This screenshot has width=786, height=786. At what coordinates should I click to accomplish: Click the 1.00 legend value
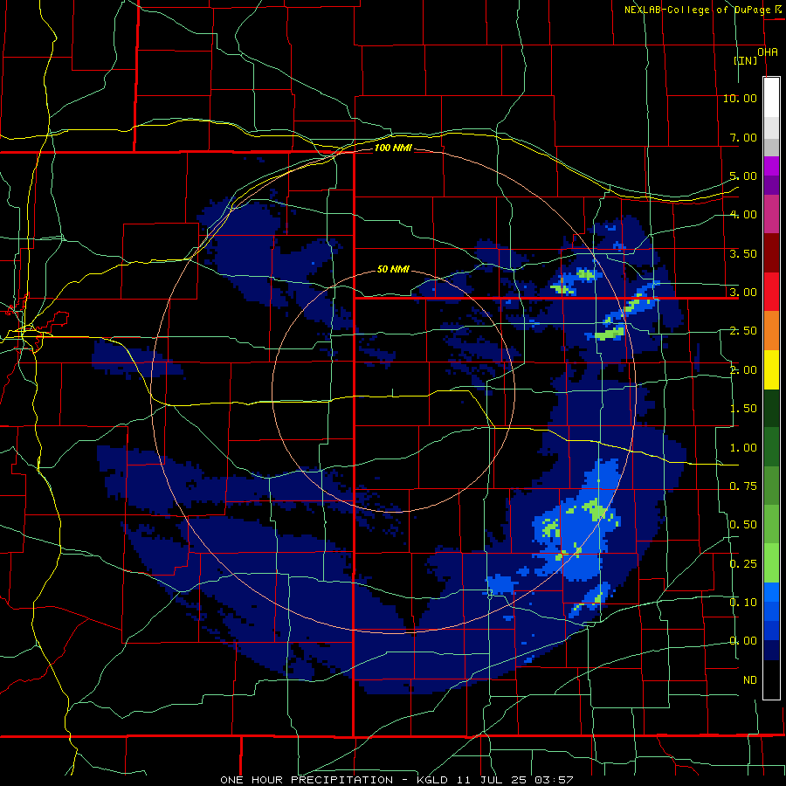pyautogui.click(x=743, y=448)
